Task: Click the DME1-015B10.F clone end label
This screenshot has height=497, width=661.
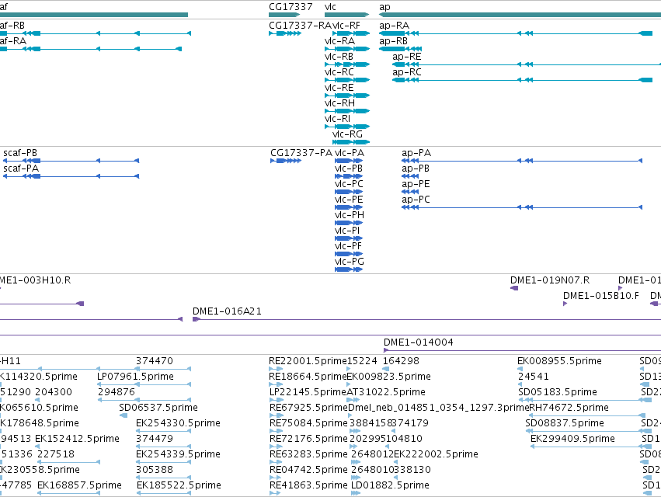Action: coord(600,296)
